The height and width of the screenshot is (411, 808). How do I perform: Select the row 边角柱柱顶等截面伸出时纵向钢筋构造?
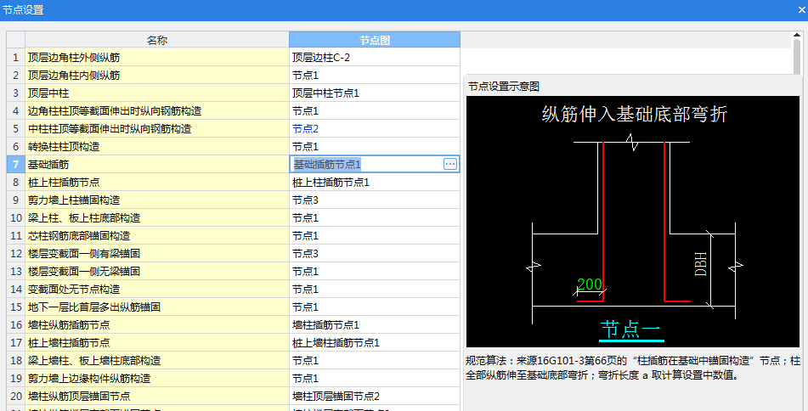click(157, 110)
